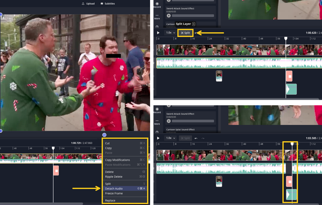Click the Undo arrow near the speed selector

click(197, 138)
